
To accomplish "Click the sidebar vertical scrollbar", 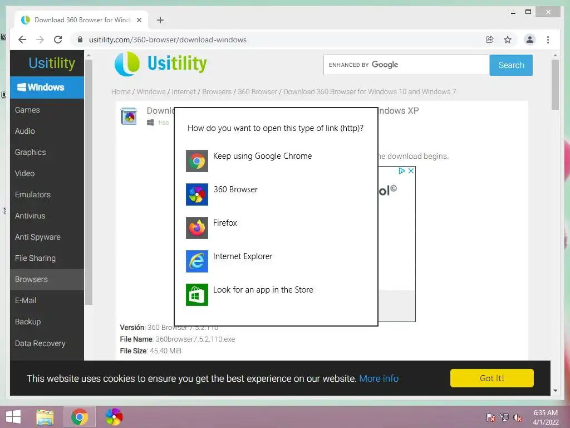I will pos(89,181).
